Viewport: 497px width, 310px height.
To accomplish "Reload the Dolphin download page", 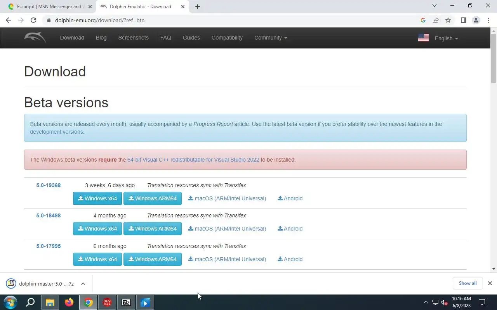I will pos(33,20).
